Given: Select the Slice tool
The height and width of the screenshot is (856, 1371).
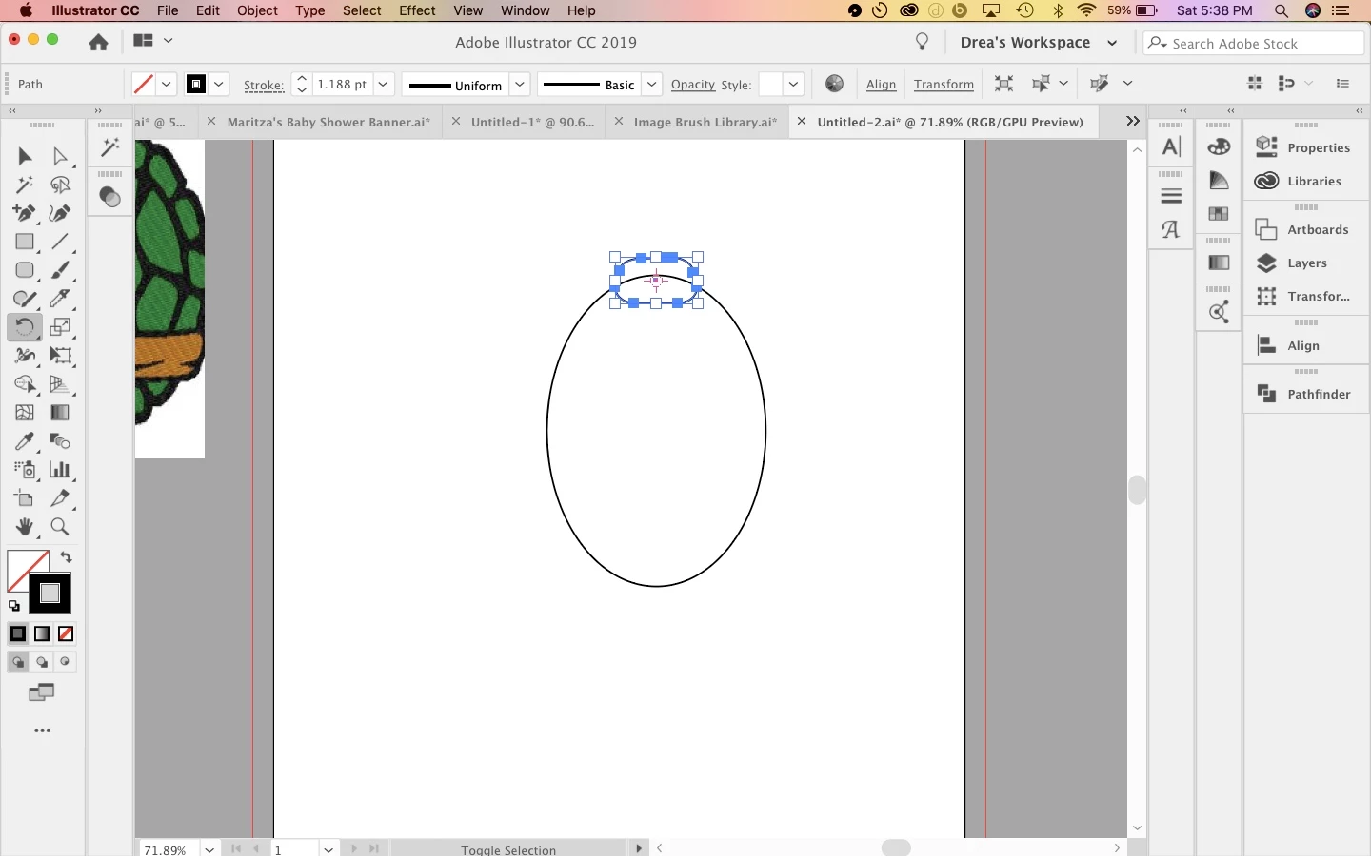Looking at the screenshot, I should [x=60, y=498].
